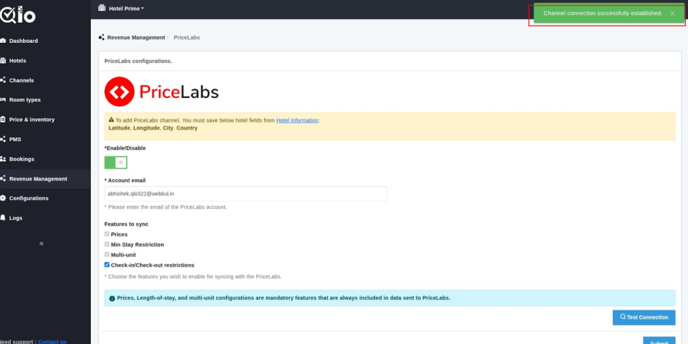Click the Min Stay Restriction checkbox
688x344 pixels.
pyautogui.click(x=107, y=245)
